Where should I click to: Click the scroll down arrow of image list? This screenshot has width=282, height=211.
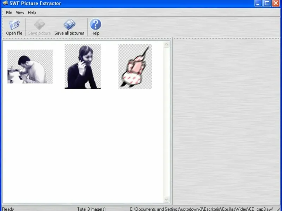tap(166, 199)
